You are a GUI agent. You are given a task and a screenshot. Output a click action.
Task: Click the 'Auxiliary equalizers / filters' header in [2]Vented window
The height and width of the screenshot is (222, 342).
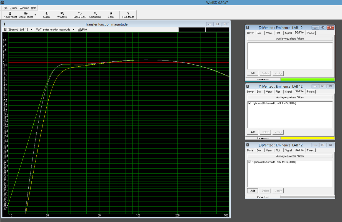click(x=290, y=39)
